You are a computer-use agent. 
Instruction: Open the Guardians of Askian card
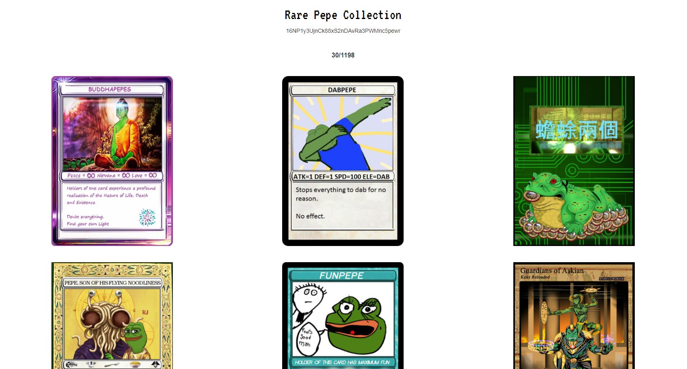coord(574,316)
